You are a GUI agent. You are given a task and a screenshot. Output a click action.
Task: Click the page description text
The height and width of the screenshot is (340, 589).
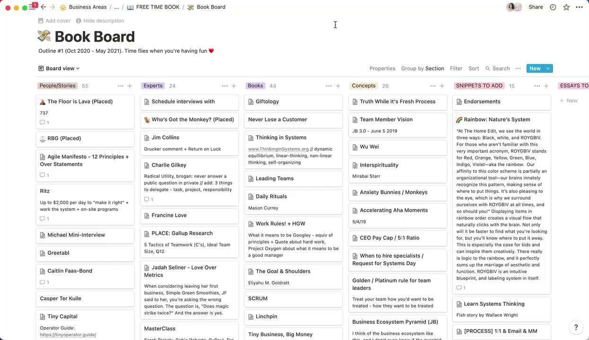(x=126, y=51)
